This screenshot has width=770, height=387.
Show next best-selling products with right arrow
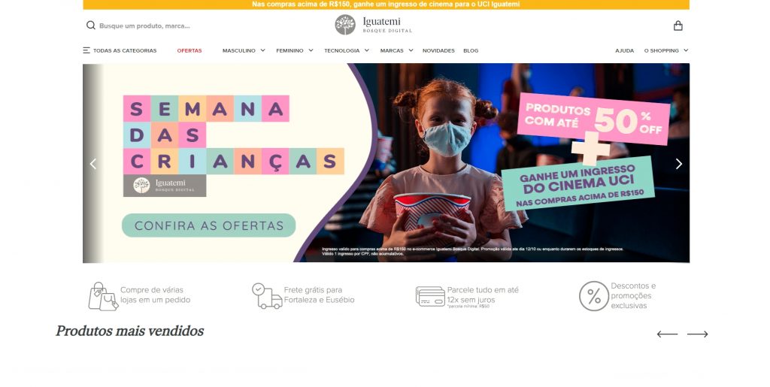[x=697, y=334]
